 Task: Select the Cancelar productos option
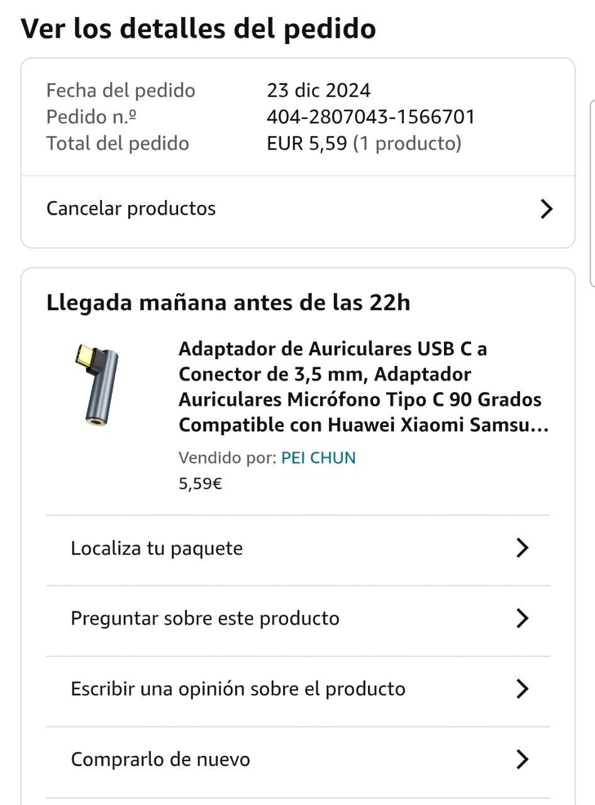pos(131,209)
